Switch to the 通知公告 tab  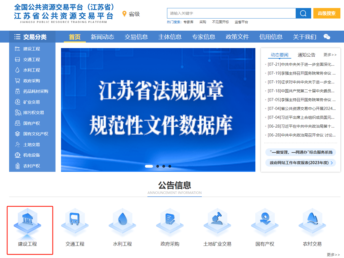[x=306, y=54]
